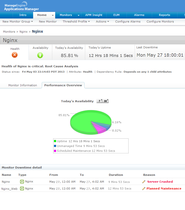
Task: Click the Nginx type icon in the Nginx row
Action: point(22,182)
